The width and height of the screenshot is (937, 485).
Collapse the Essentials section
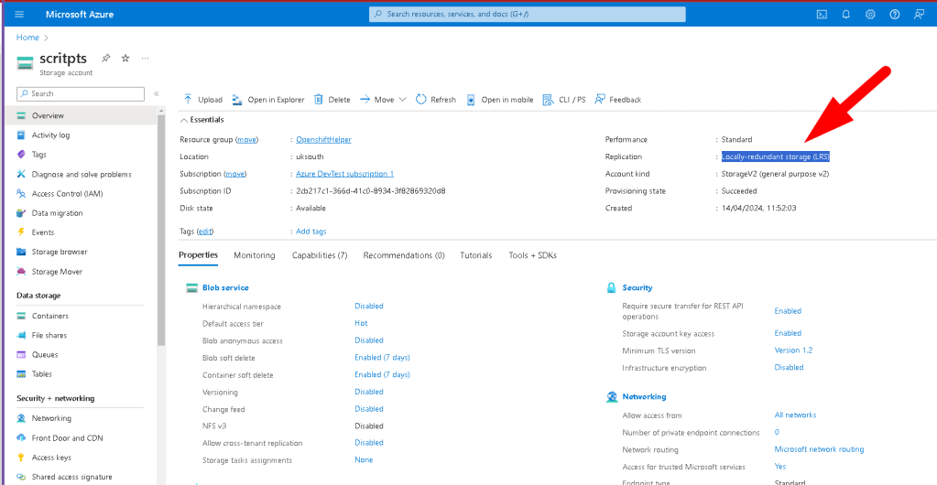202,120
